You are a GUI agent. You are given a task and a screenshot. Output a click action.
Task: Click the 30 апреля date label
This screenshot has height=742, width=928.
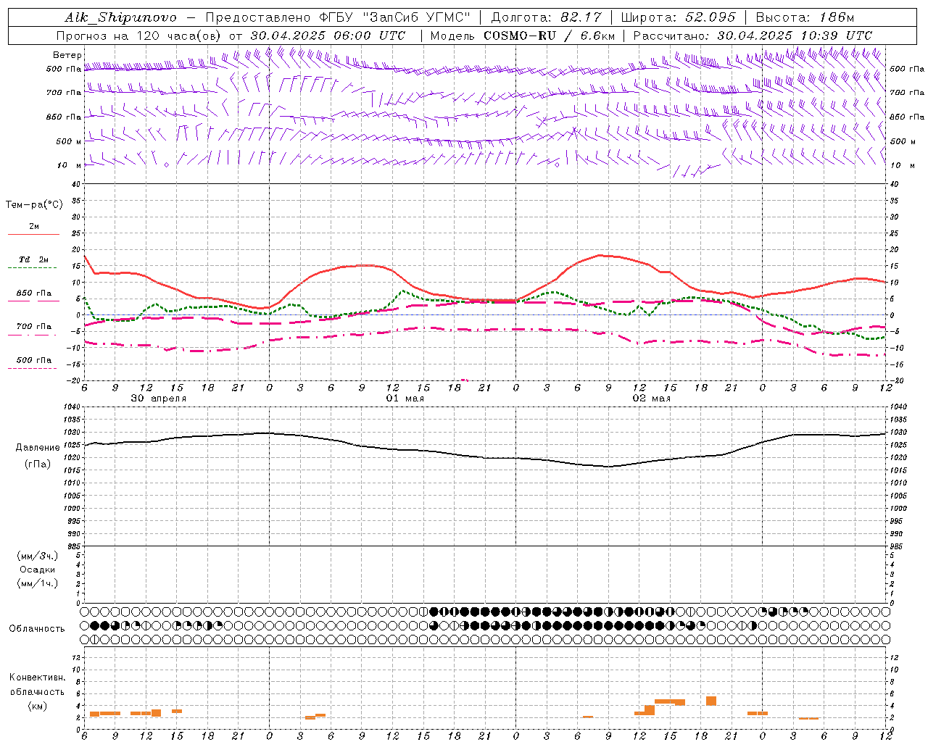pyautogui.click(x=158, y=399)
